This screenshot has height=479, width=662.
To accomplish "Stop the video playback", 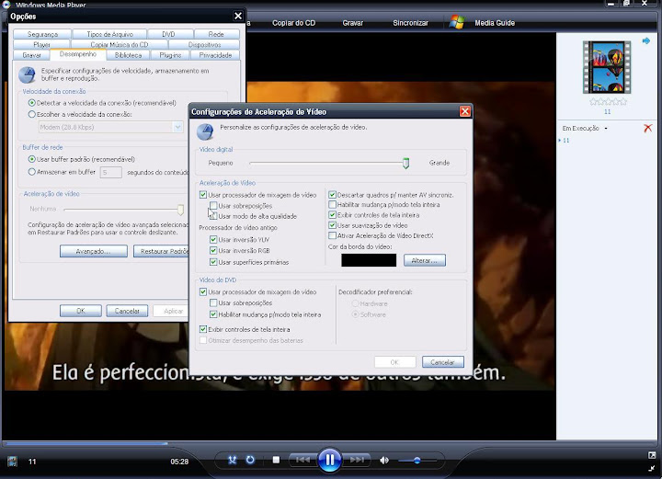I will [276, 460].
